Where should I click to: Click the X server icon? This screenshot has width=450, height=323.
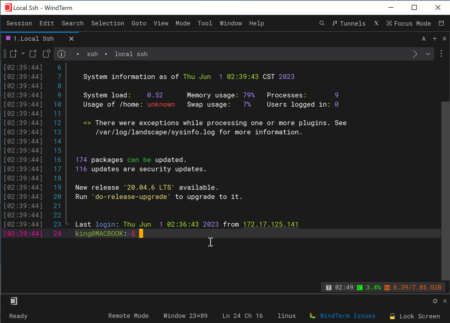(376, 23)
